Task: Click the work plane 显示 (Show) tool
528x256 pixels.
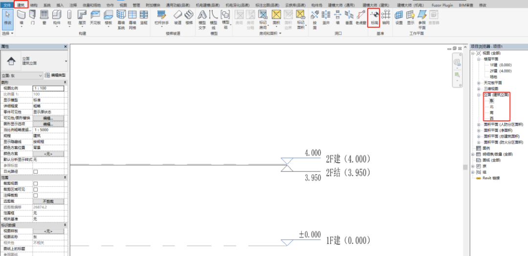Action: tap(411, 18)
